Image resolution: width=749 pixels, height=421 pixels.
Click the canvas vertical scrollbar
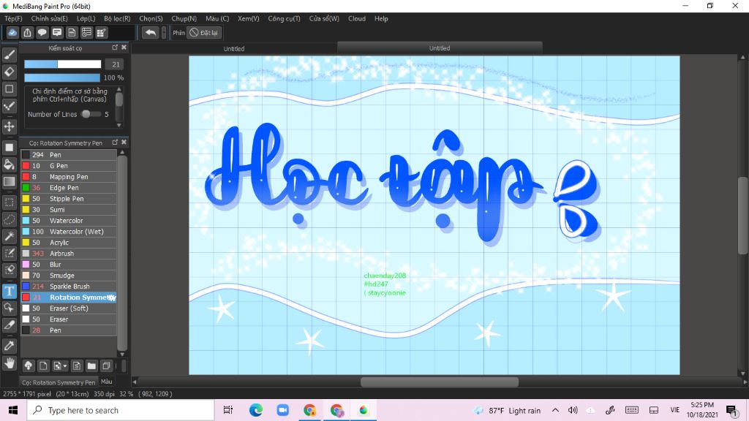pos(743,216)
